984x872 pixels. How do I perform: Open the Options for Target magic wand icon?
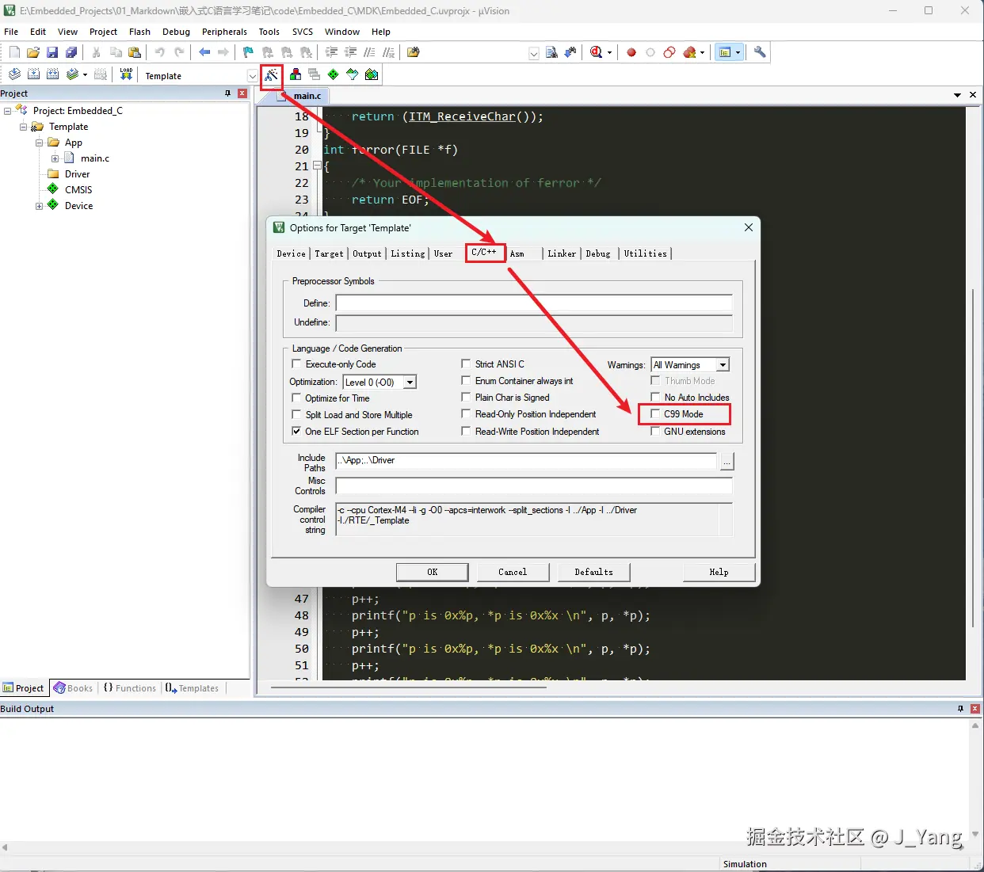coord(272,75)
